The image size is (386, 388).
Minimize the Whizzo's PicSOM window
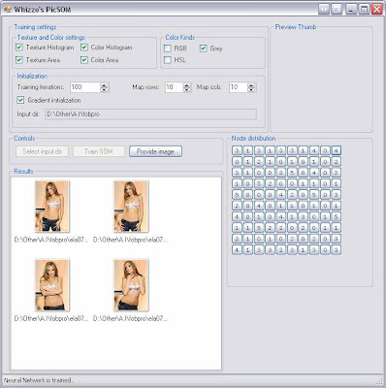coord(351,9)
